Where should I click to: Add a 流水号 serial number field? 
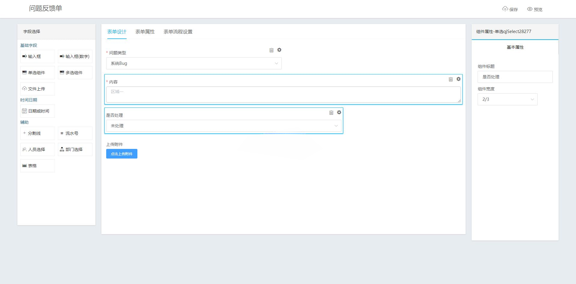75,133
